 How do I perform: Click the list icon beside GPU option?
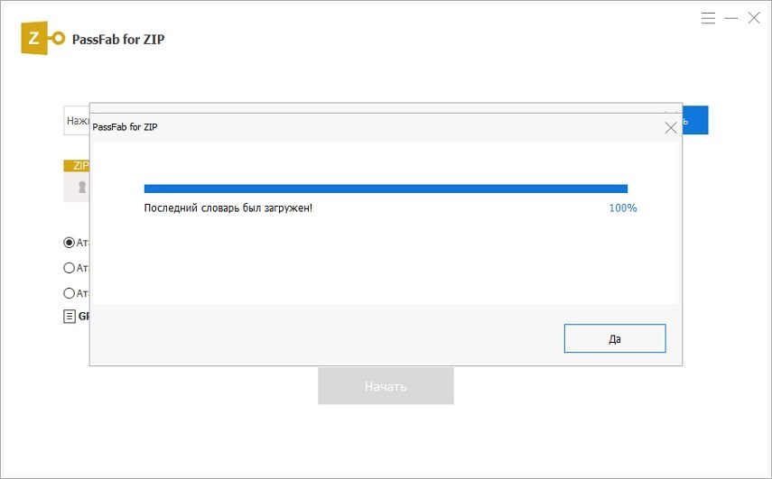(70, 317)
